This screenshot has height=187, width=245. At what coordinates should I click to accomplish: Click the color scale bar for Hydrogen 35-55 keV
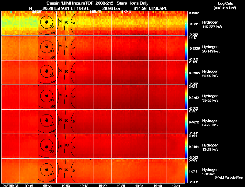pos(186,97)
